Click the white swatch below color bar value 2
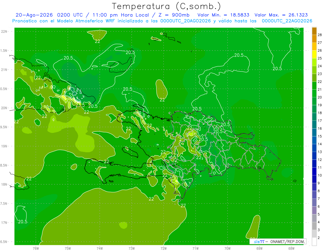Viewport: 327px width, 252px height. 314,242
